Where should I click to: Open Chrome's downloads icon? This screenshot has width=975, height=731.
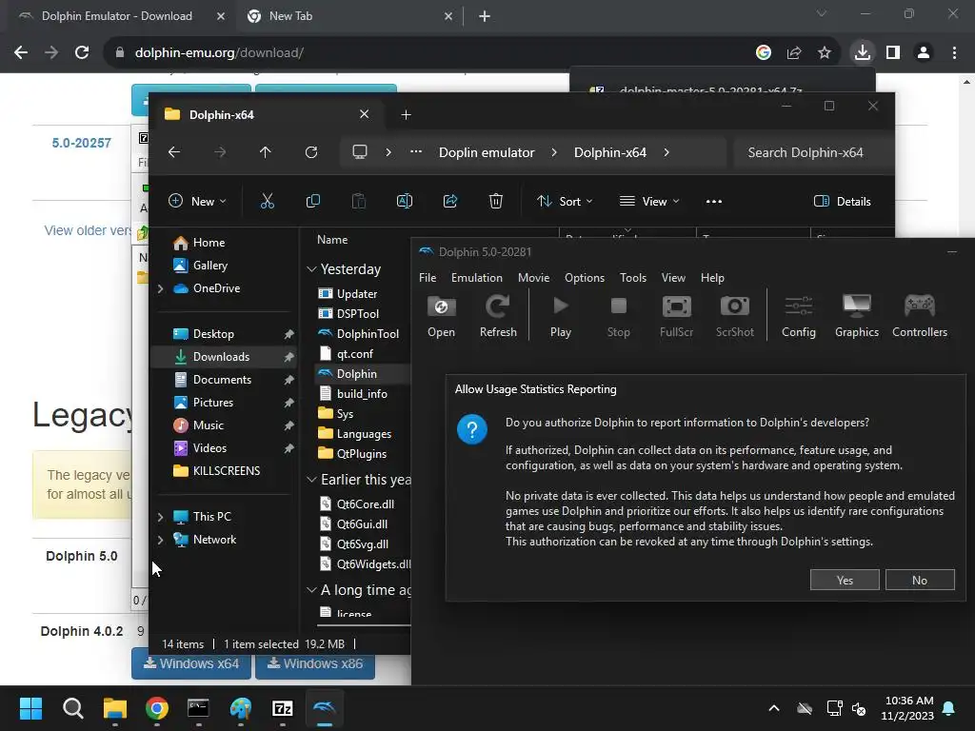[863, 52]
